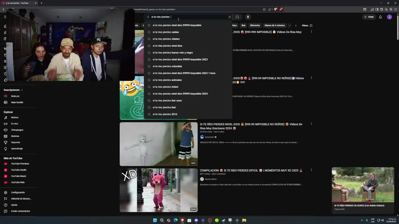Viewport: 399px width, 224px height.
Task: Open more options for the V41 video
Action: [x=311, y=78]
